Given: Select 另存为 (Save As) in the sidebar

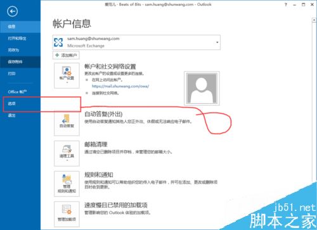Looking at the screenshot, I should tap(20, 50).
